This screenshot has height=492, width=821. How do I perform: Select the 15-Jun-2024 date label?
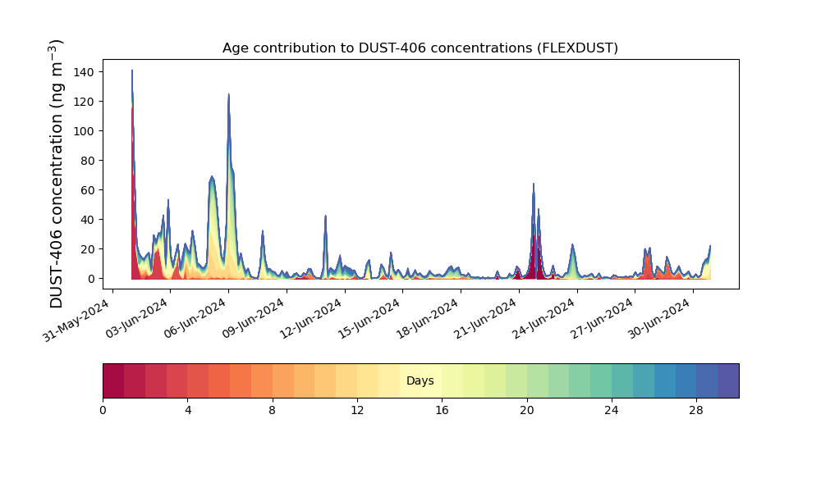point(369,318)
